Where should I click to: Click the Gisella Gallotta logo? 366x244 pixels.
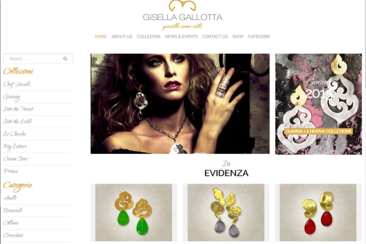tap(182, 15)
